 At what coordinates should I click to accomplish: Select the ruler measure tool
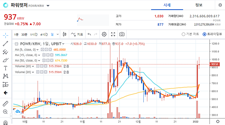[x=5, y=104]
